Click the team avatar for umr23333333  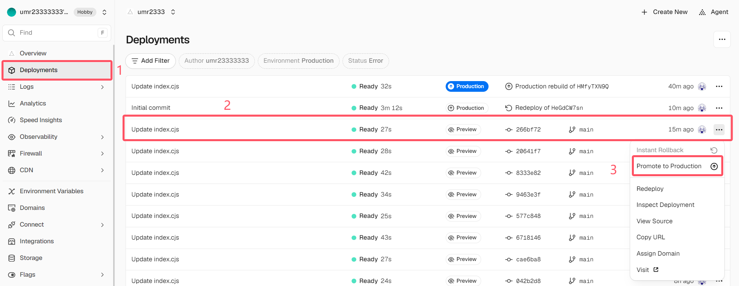click(12, 12)
